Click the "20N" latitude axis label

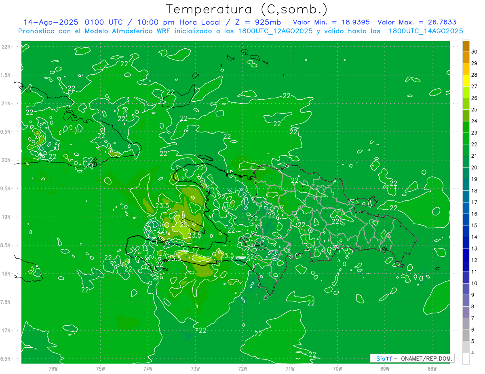6,160
